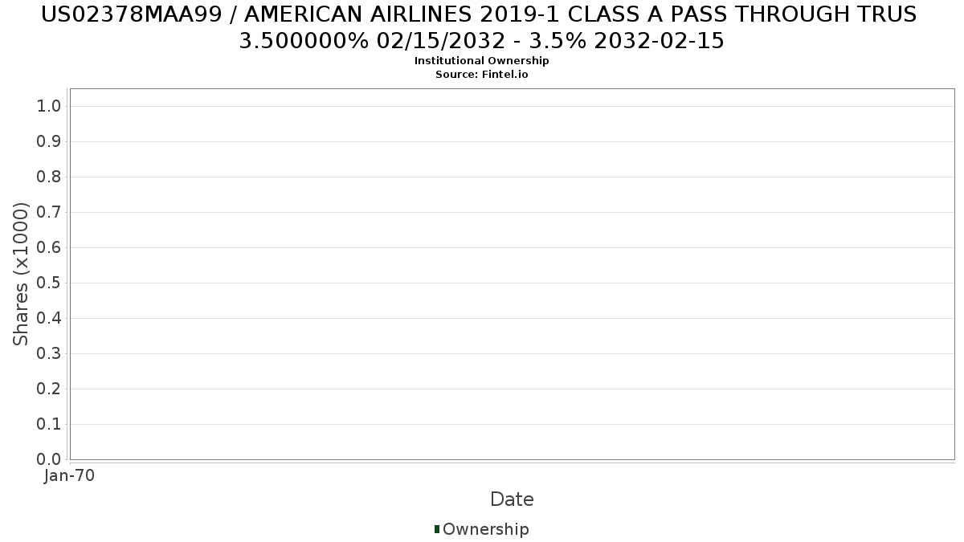Click the Jan-70 x-axis tick label
The image size is (964, 542).
click(70, 475)
